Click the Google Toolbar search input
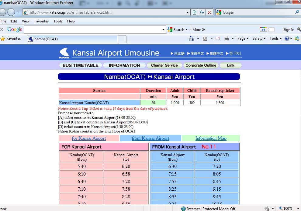Viewport: 301px width, 211px height. click(x=92, y=30)
